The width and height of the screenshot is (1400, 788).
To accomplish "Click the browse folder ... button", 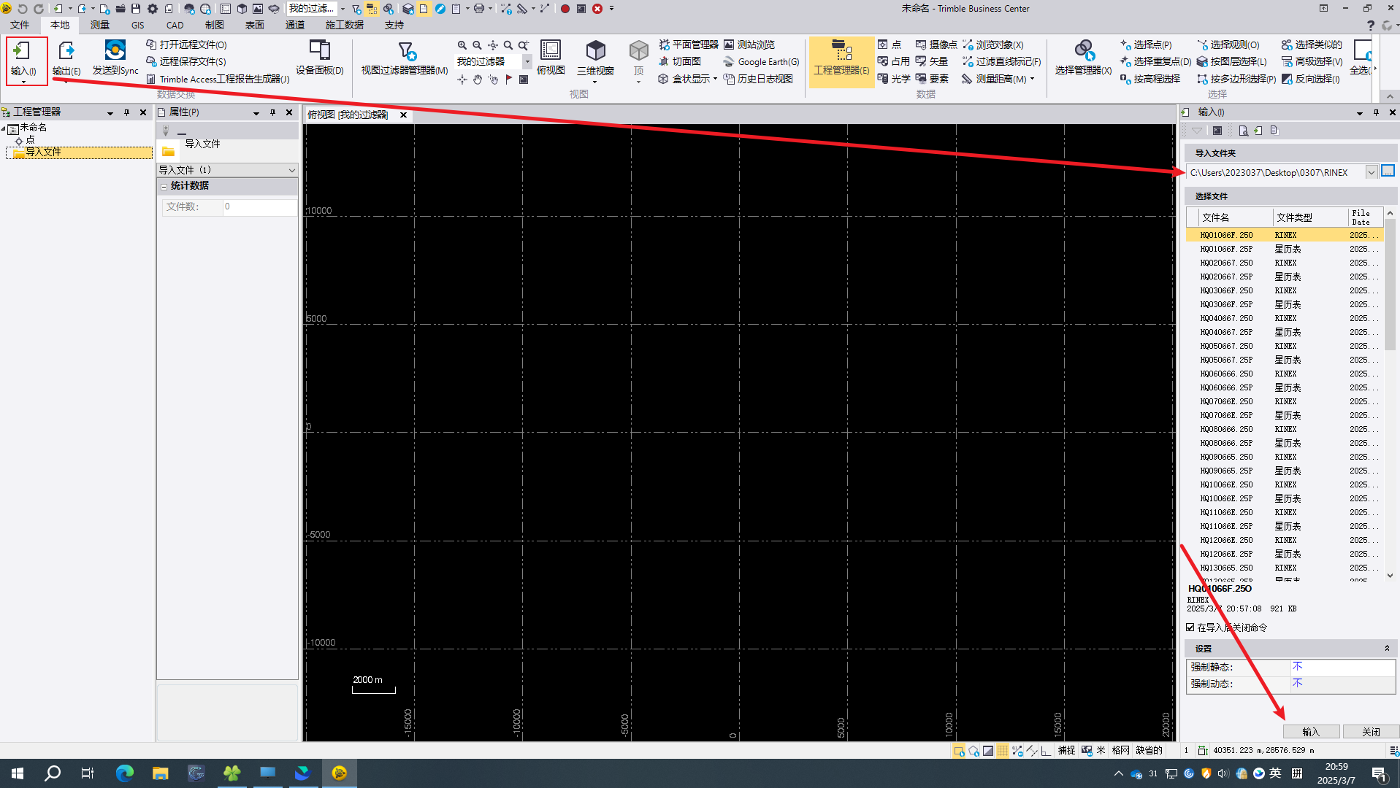I will tap(1388, 171).
